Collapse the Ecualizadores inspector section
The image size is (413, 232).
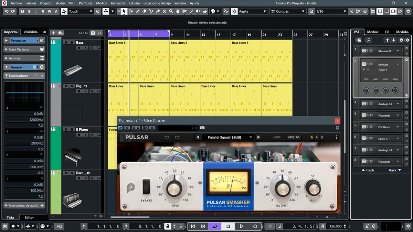[7, 76]
